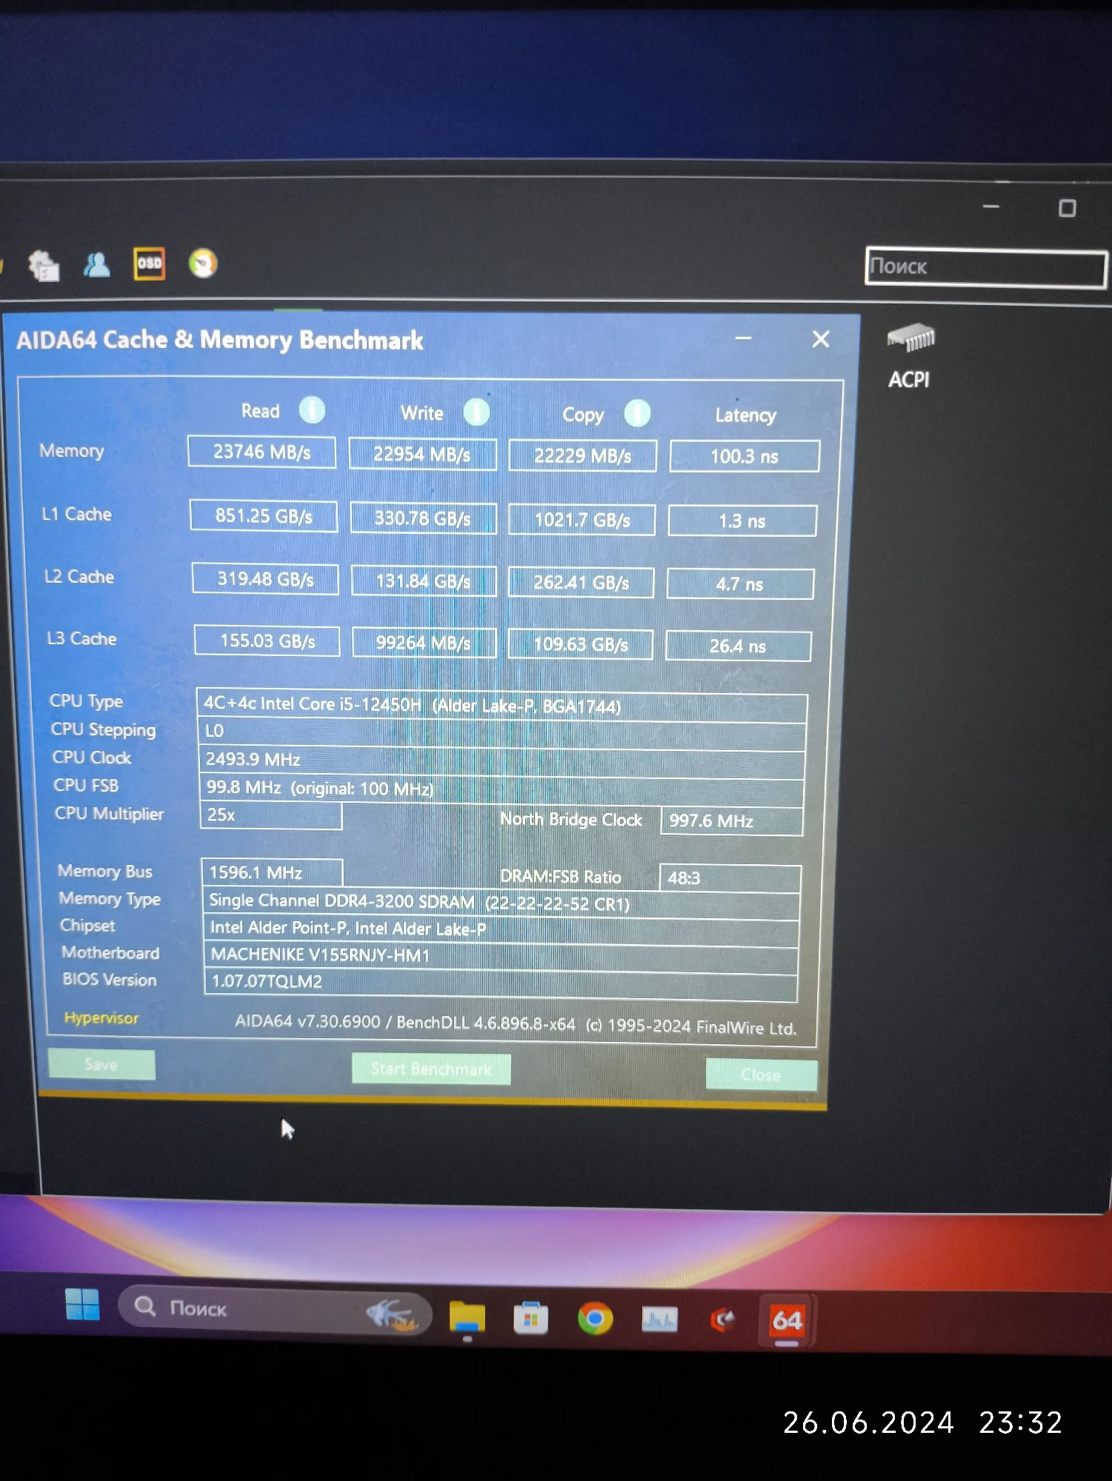Select L1 Cache read value 851.25 GB/s
Screen dimensions: 1112x1481
point(264,515)
